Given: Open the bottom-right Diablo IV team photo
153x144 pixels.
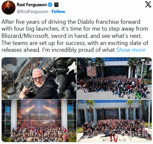Looking at the screenshot, I should tap(114, 121).
